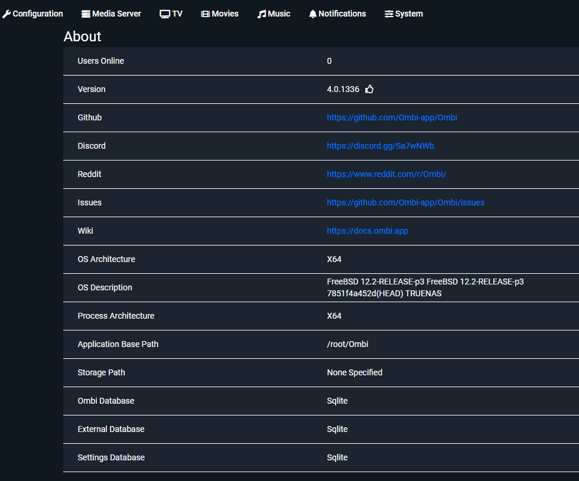Open the TV menu label
This screenshot has height=481, width=579.
pos(177,14)
